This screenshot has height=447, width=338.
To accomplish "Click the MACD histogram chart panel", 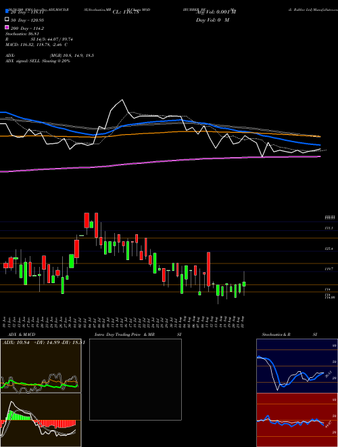I will (41, 420).
